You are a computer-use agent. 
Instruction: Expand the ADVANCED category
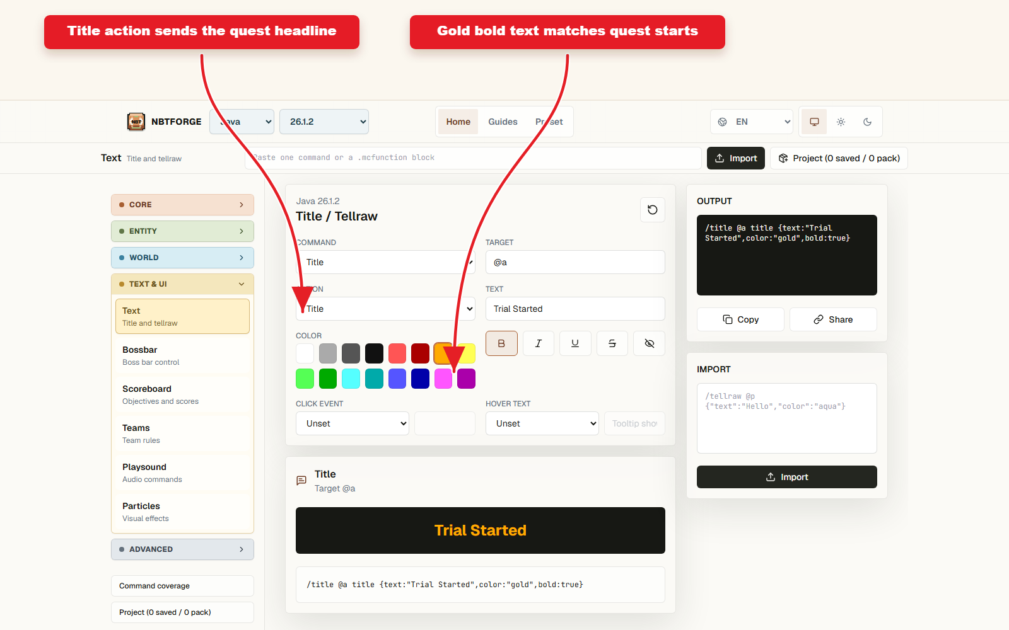coord(182,549)
